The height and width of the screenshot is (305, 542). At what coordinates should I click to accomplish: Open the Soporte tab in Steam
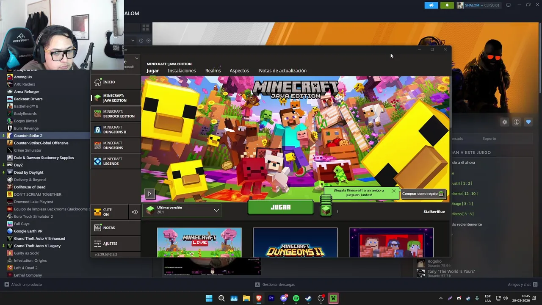[x=489, y=139]
